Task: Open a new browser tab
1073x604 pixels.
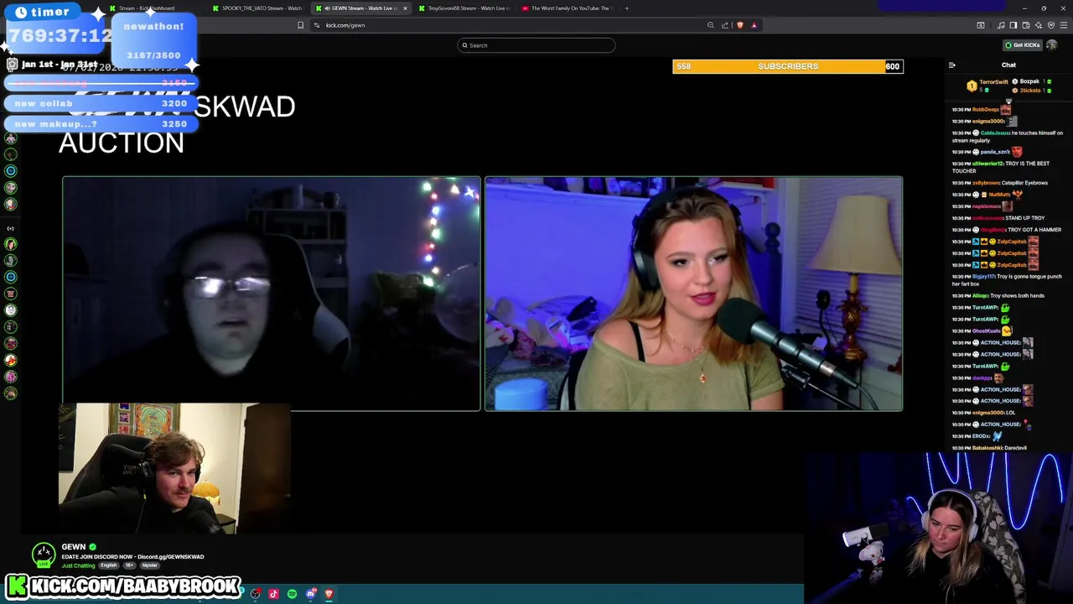Action: (626, 8)
